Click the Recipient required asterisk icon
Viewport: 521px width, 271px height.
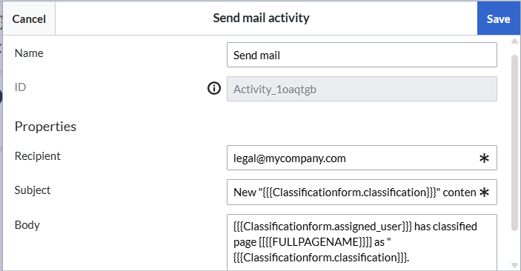pos(484,158)
